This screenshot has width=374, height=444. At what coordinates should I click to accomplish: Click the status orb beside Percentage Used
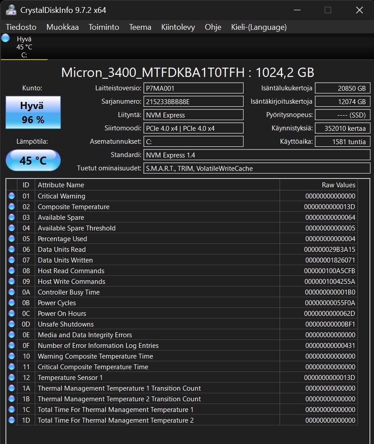(12, 239)
